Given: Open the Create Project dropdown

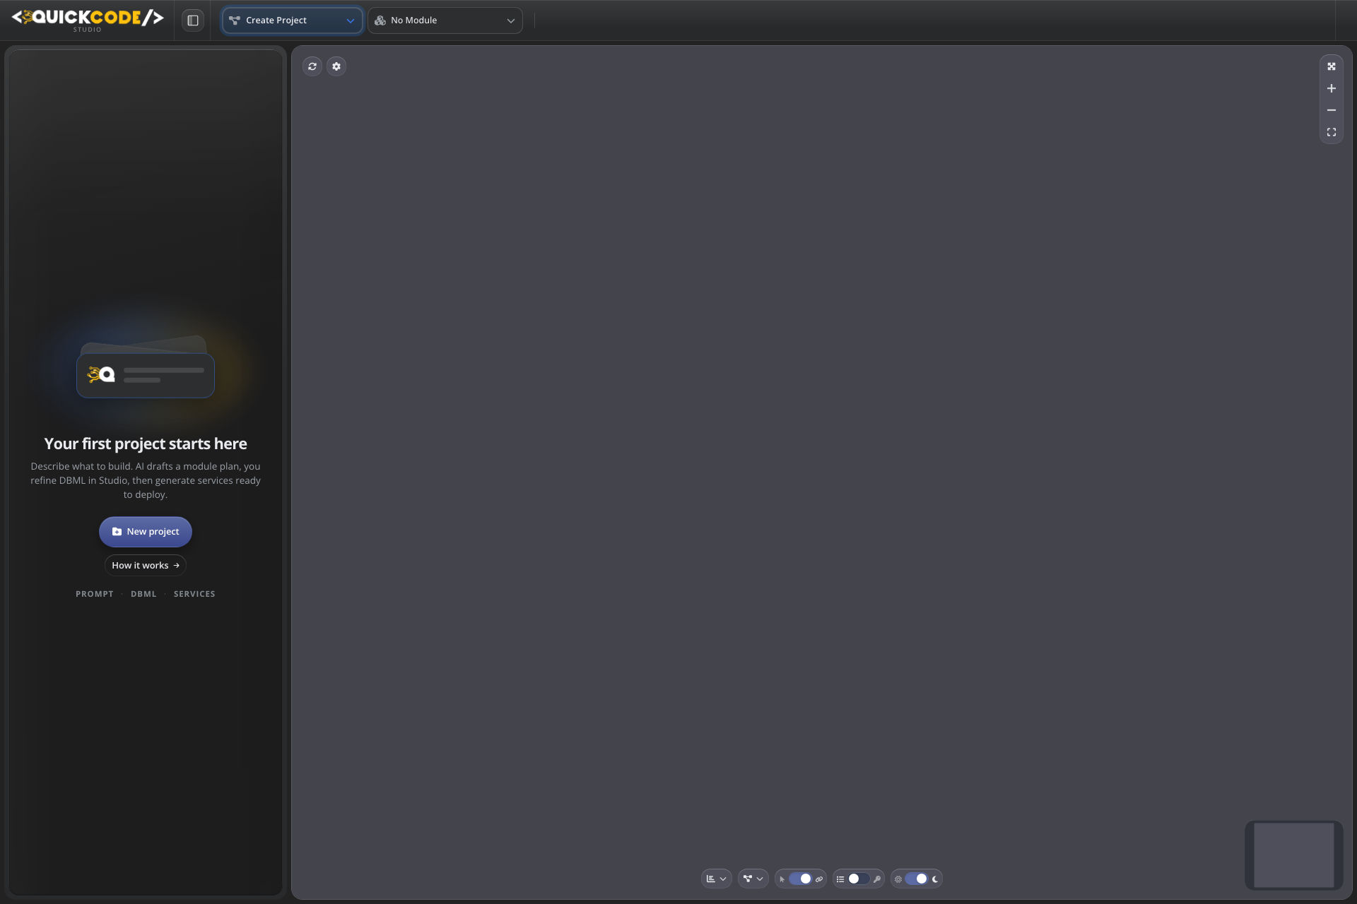Looking at the screenshot, I should tap(292, 20).
